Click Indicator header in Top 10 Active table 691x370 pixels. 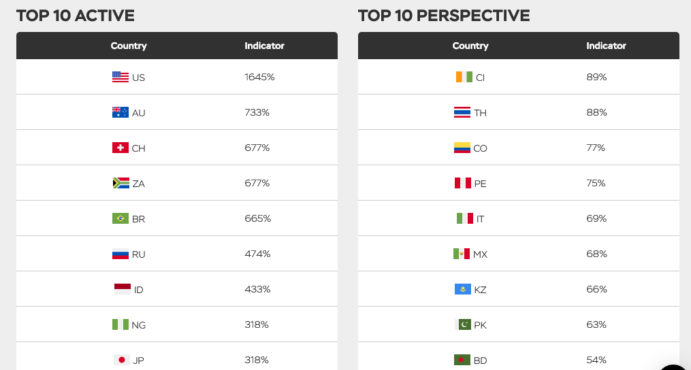[264, 46]
